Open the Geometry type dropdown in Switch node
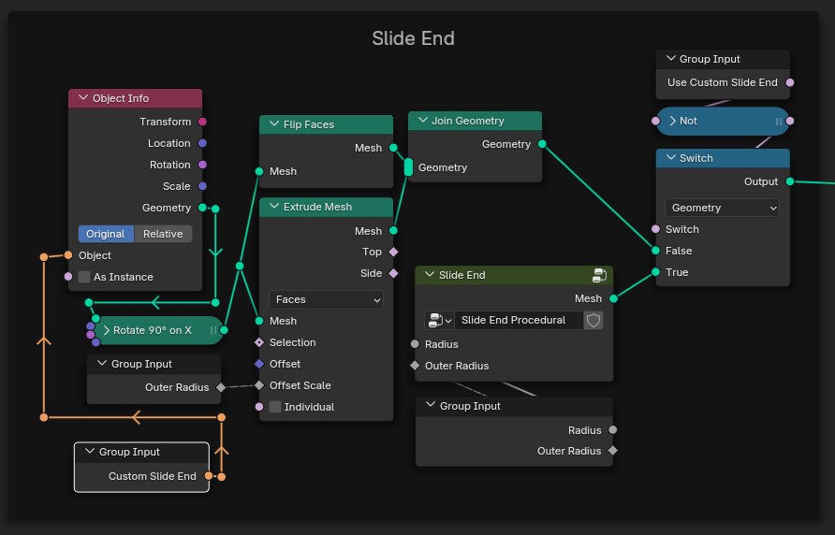 pos(722,208)
